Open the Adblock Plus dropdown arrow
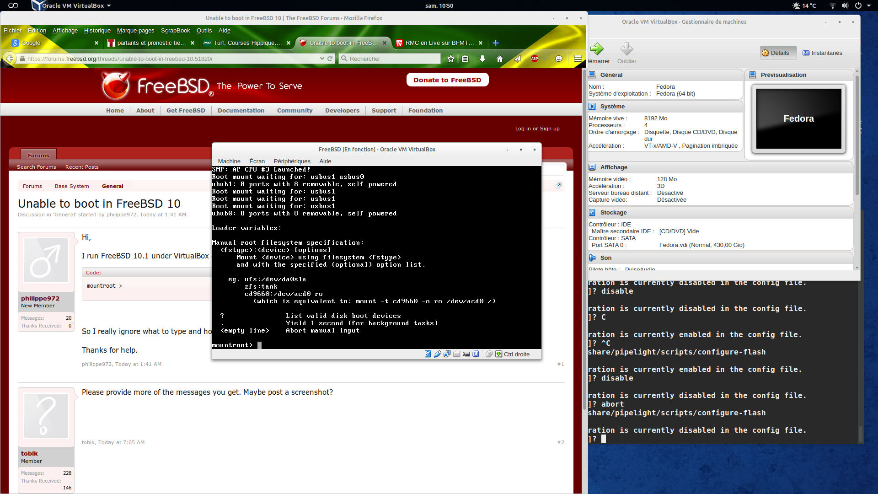This screenshot has height=494, width=878. [544, 59]
